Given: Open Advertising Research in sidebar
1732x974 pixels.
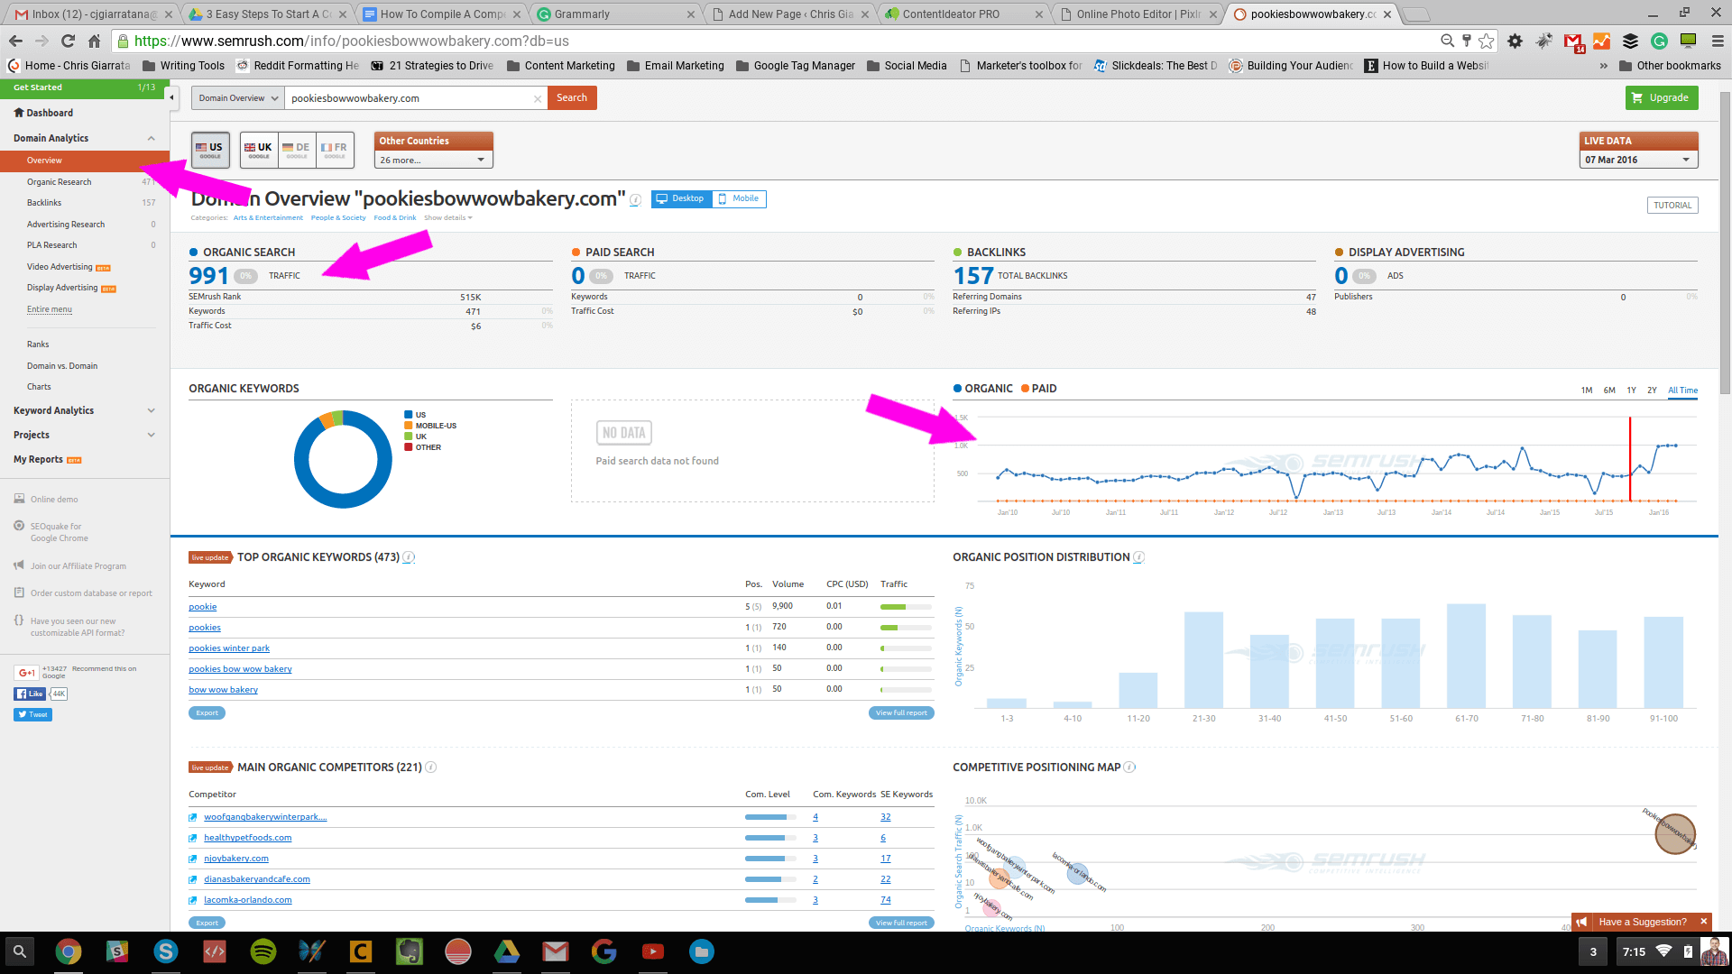Looking at the screenshot, I should [x=66, y=225].
